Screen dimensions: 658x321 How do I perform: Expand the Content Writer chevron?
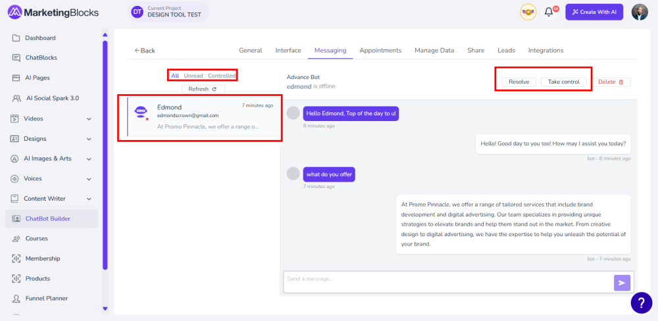(89, 199)
